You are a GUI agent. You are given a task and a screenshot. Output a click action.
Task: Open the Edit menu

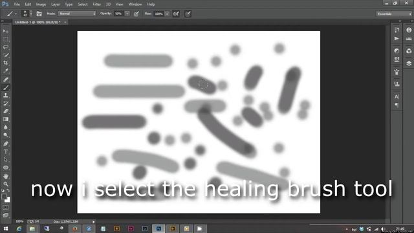click(x=28, y=5)
